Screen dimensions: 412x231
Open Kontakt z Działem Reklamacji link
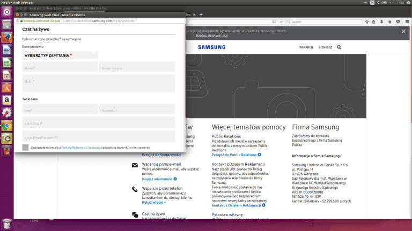239,205
